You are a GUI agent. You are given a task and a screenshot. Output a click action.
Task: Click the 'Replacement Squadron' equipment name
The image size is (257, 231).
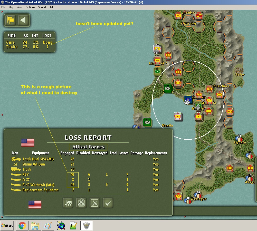tap(41, 190)
